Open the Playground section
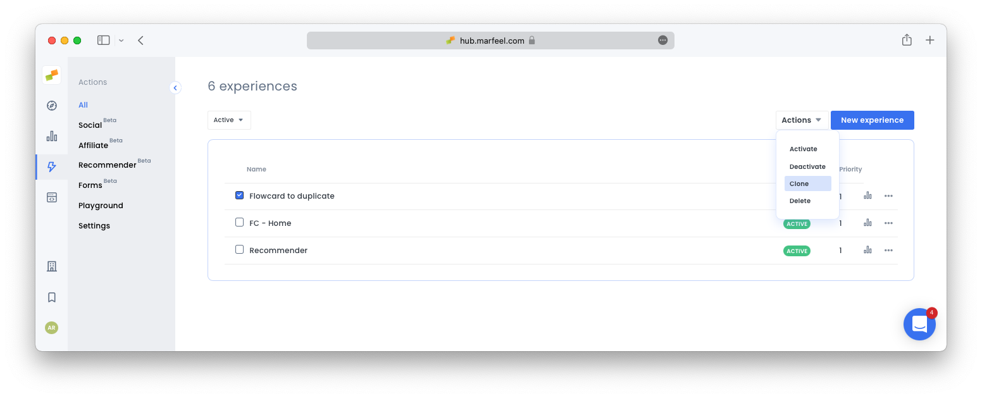 point(101,205)
